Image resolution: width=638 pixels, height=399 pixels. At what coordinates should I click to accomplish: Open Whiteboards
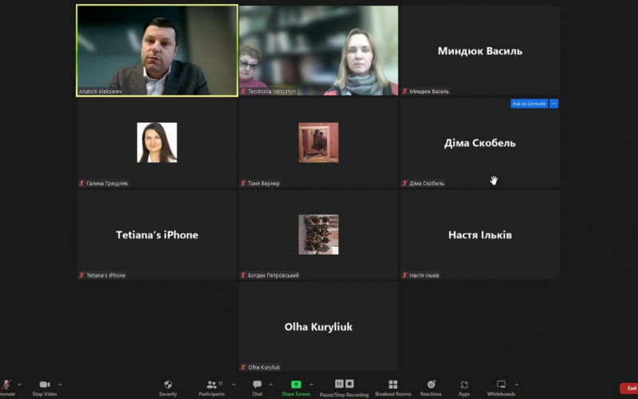501,385
